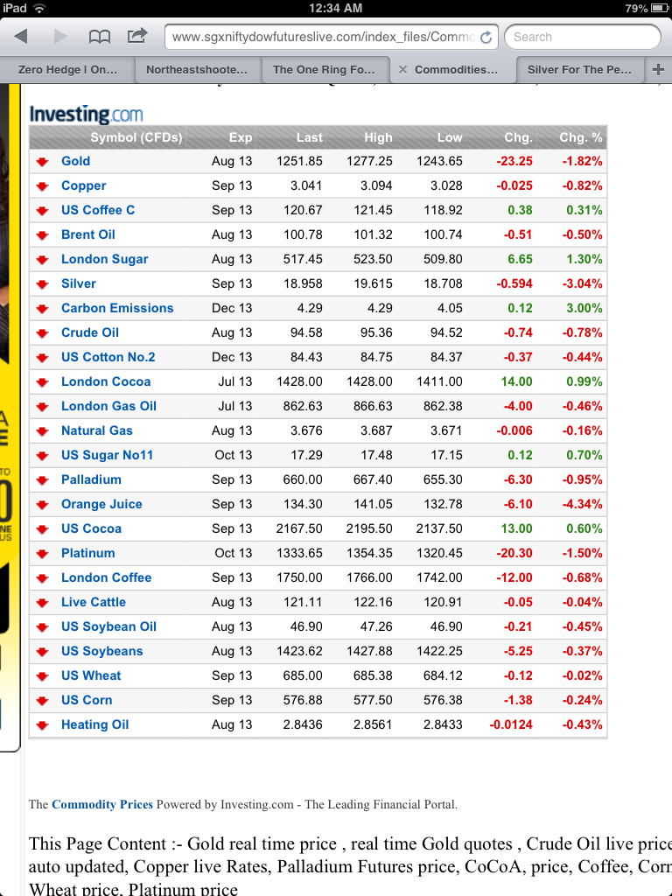Tap the Safari forward arrow
This screenshot has width=672, height=896.
[x=60, y=37]
